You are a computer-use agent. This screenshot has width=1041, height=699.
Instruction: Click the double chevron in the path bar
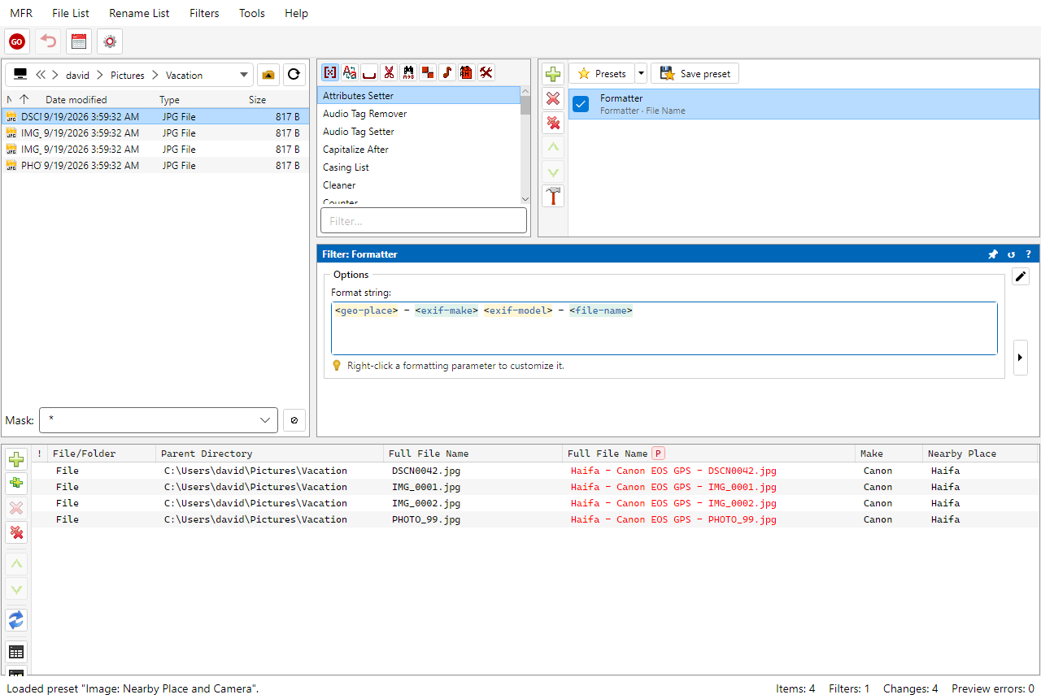(41, 75)
